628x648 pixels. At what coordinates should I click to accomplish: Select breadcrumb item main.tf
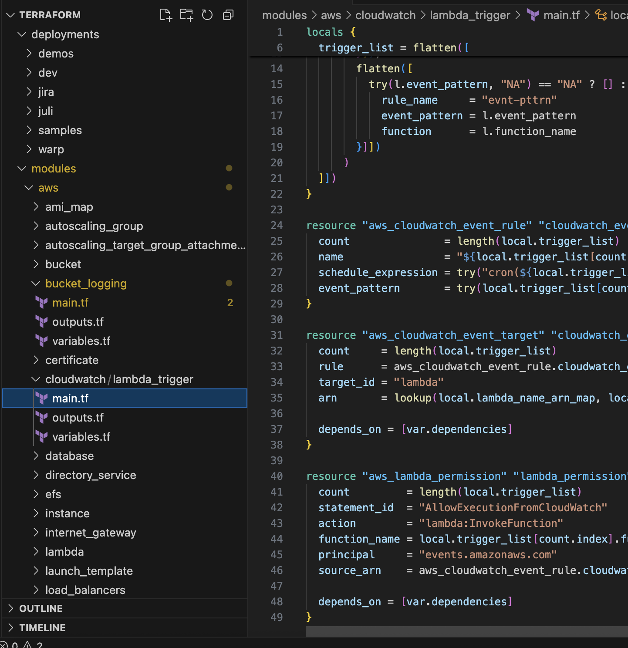click(561, 15)
